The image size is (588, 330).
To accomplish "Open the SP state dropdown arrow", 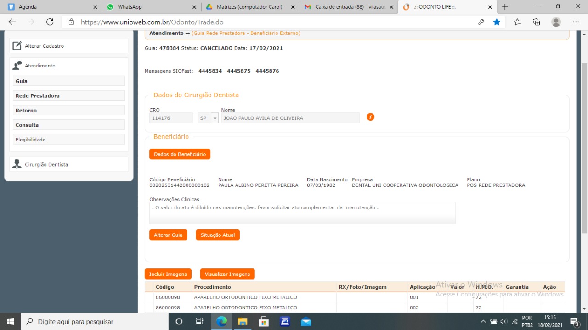I will [x=215, y=118].
